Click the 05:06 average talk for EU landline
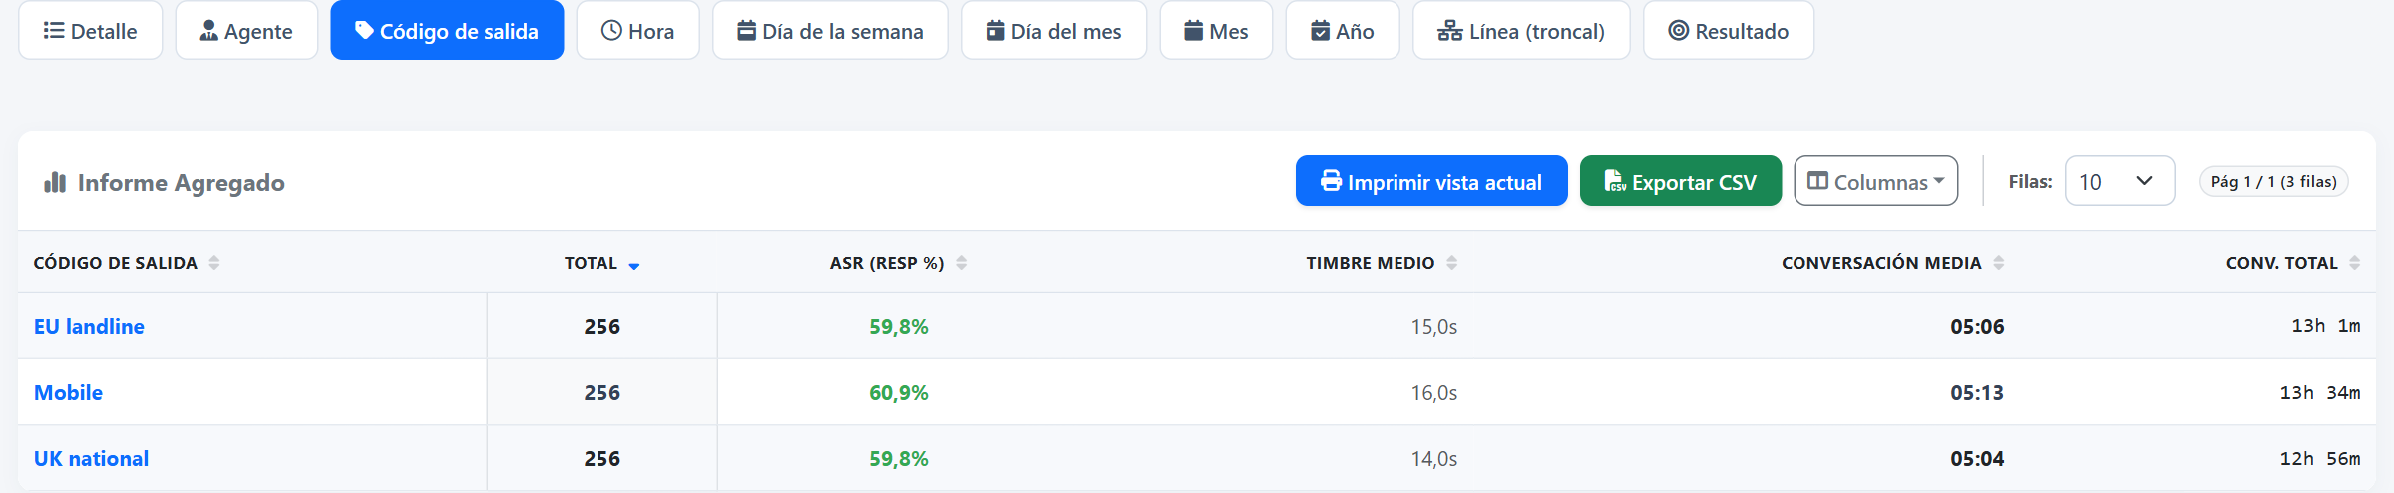The image size is (2394, 493). 1977,327
